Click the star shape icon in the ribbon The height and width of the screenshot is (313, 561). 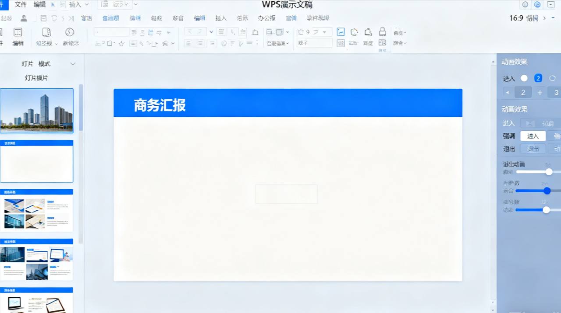pyautogui.click(x=121, y=43)
